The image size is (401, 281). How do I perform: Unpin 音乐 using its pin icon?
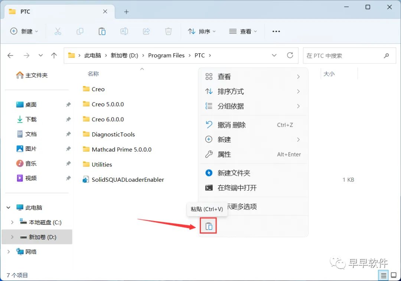tap(68, 163)
